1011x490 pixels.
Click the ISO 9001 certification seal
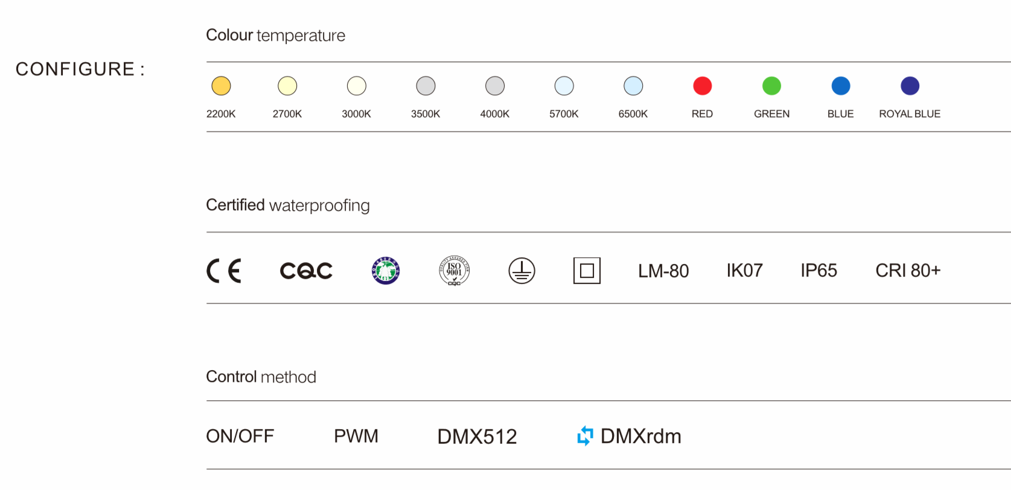click(x=454, y=271)
